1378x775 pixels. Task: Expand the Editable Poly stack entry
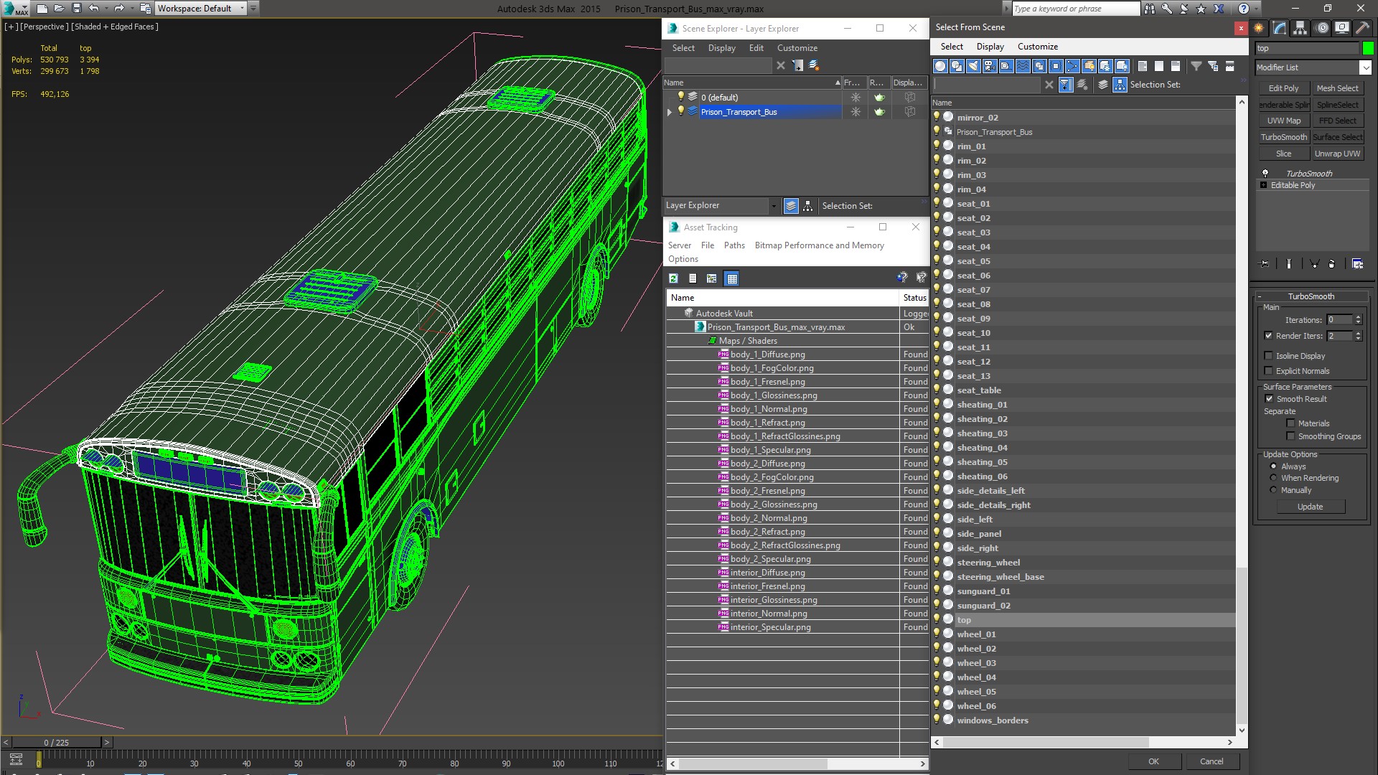click(x=1263, y=185)
